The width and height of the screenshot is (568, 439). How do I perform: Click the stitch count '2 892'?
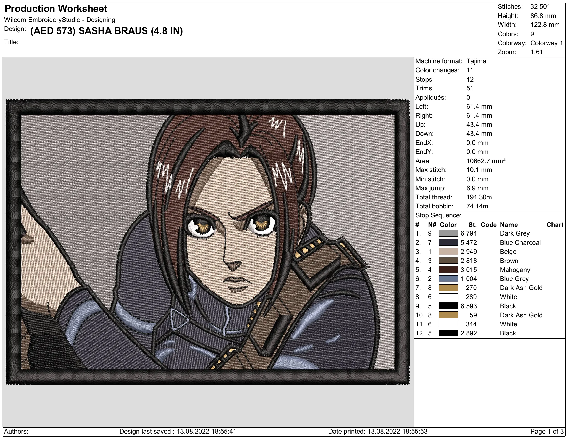click(x=469, y=333)
